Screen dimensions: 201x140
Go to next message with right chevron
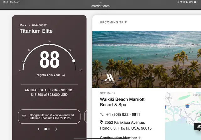[x=56, y=129]
